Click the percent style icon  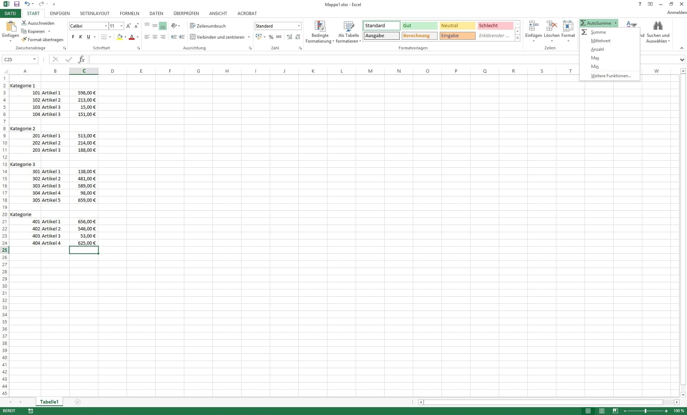click(x=271, y=37)
